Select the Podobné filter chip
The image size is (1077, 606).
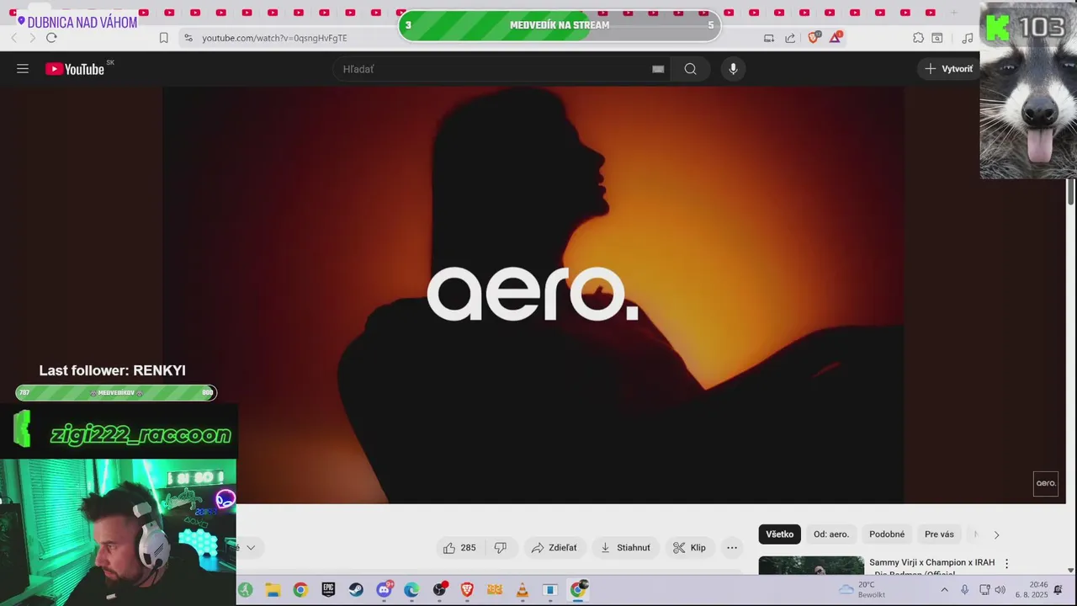pos(887,534)
